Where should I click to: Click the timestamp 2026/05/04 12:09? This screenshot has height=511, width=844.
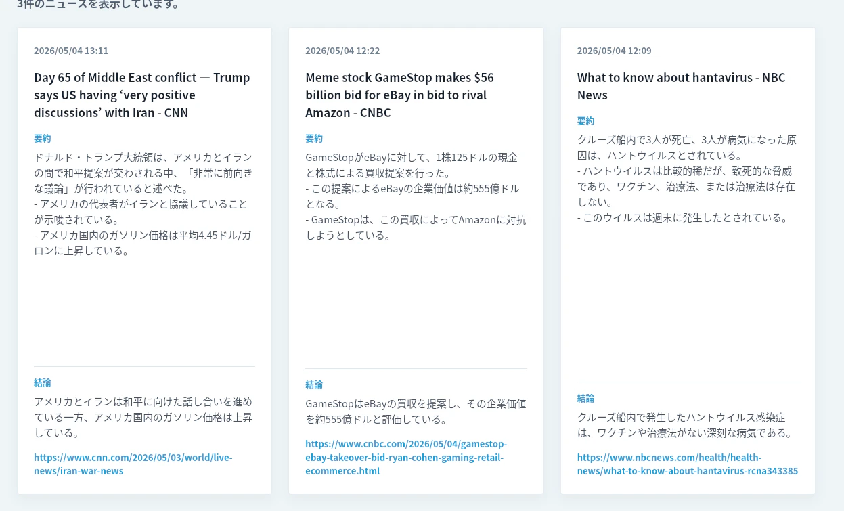615,51
